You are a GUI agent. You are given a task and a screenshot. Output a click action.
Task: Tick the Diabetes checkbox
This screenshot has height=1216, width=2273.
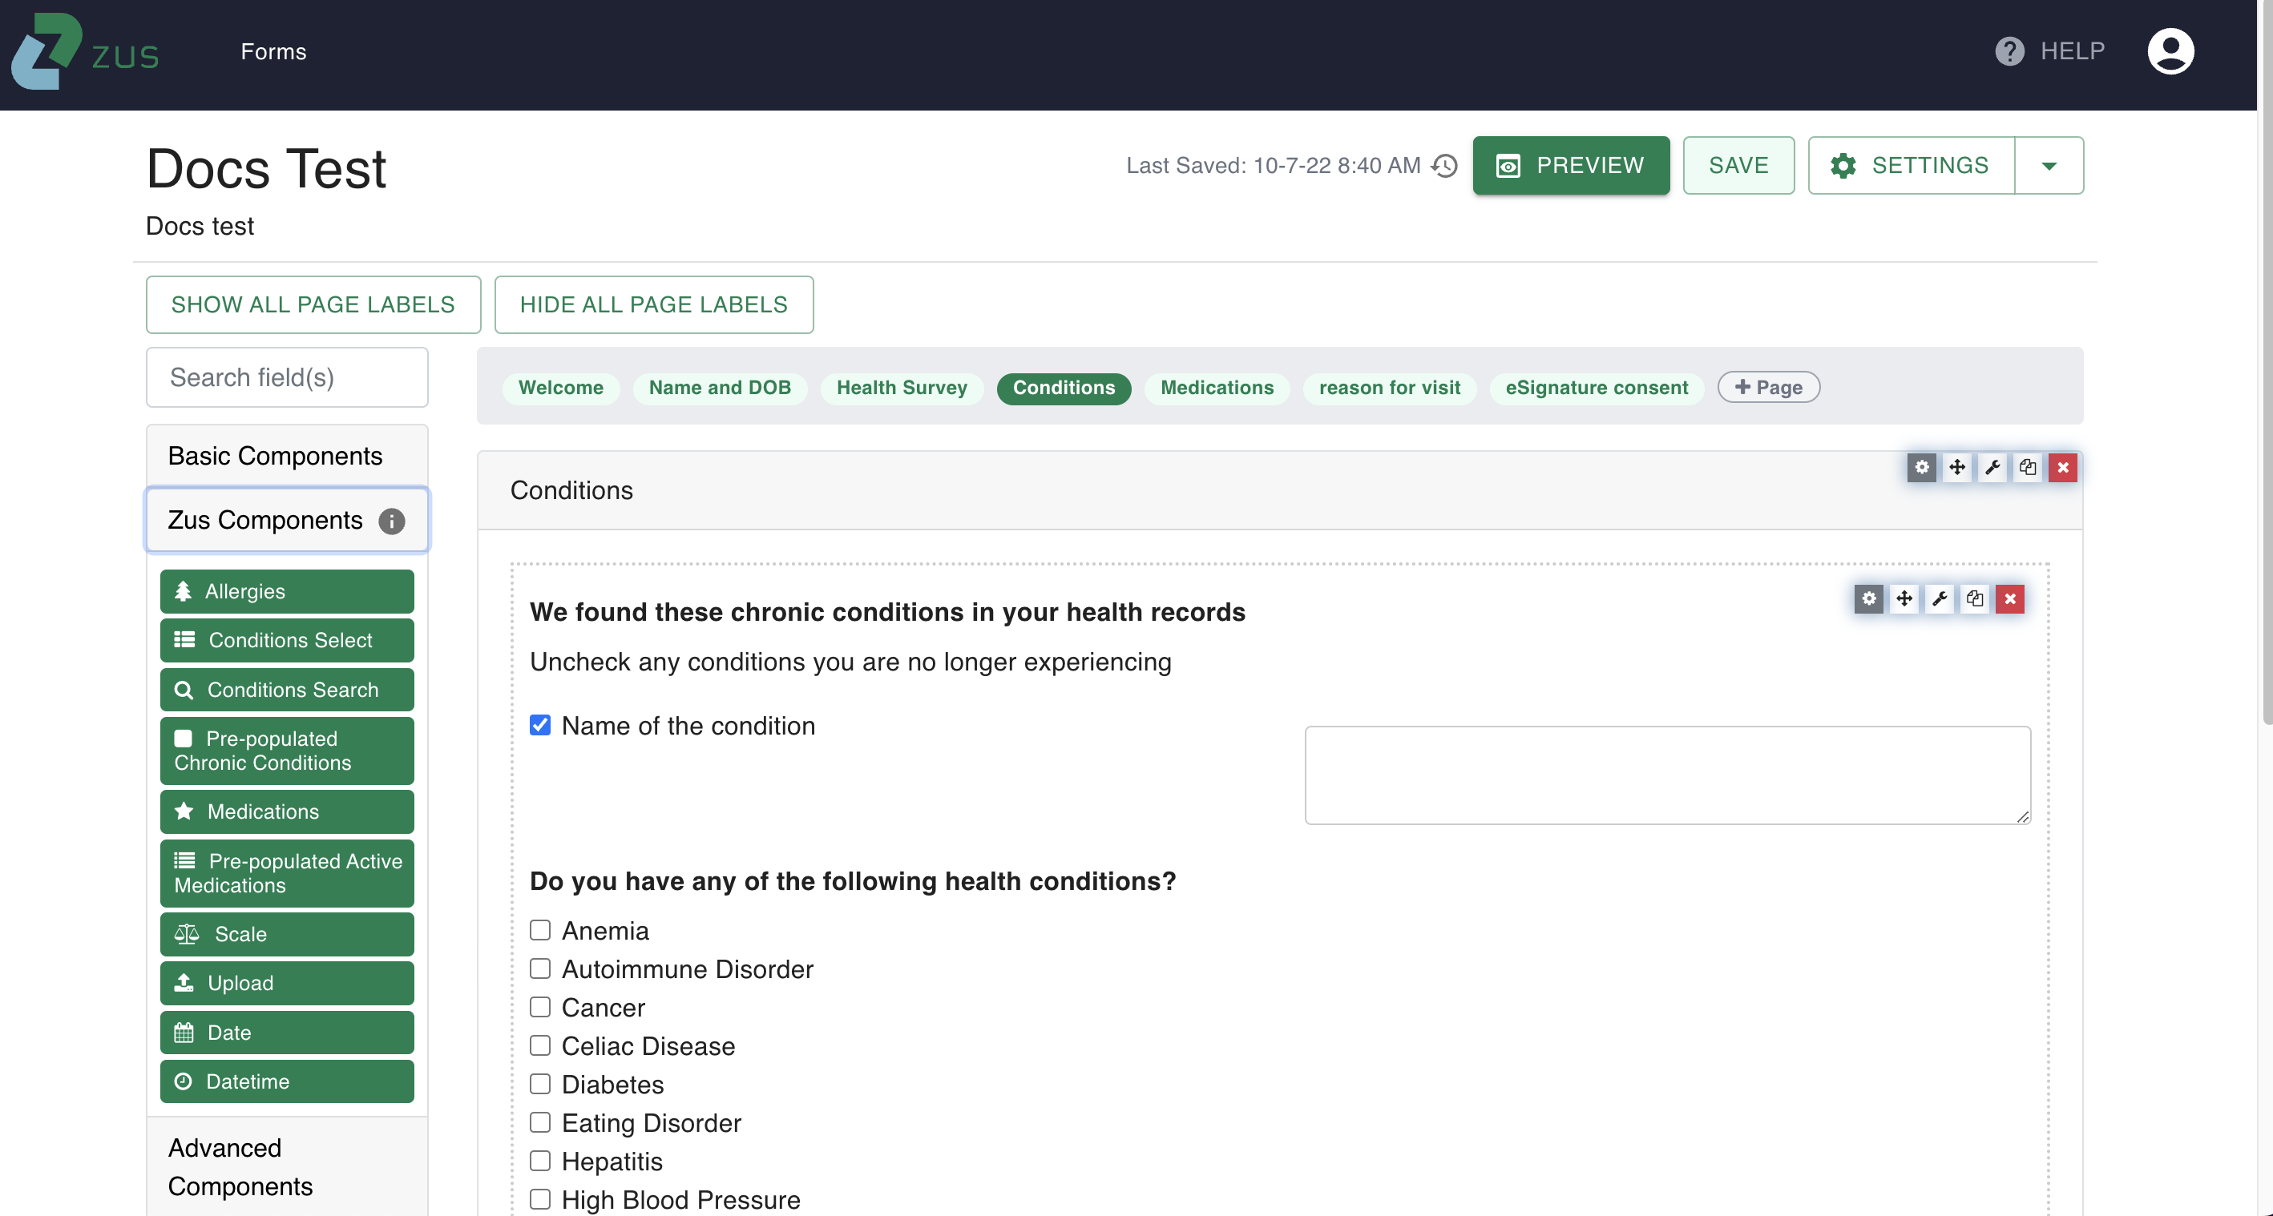click(540, 1084)
